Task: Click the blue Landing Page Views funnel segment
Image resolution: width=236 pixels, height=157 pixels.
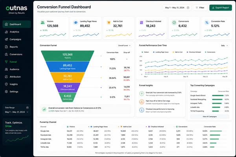Action: (x=68, y=67)
